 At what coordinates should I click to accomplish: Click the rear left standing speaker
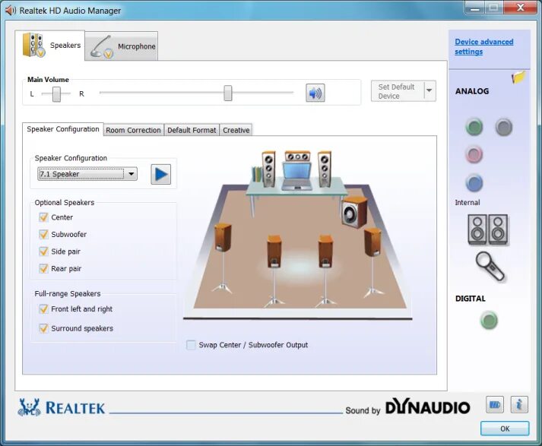pyautogui.click(x=274, y=270)
